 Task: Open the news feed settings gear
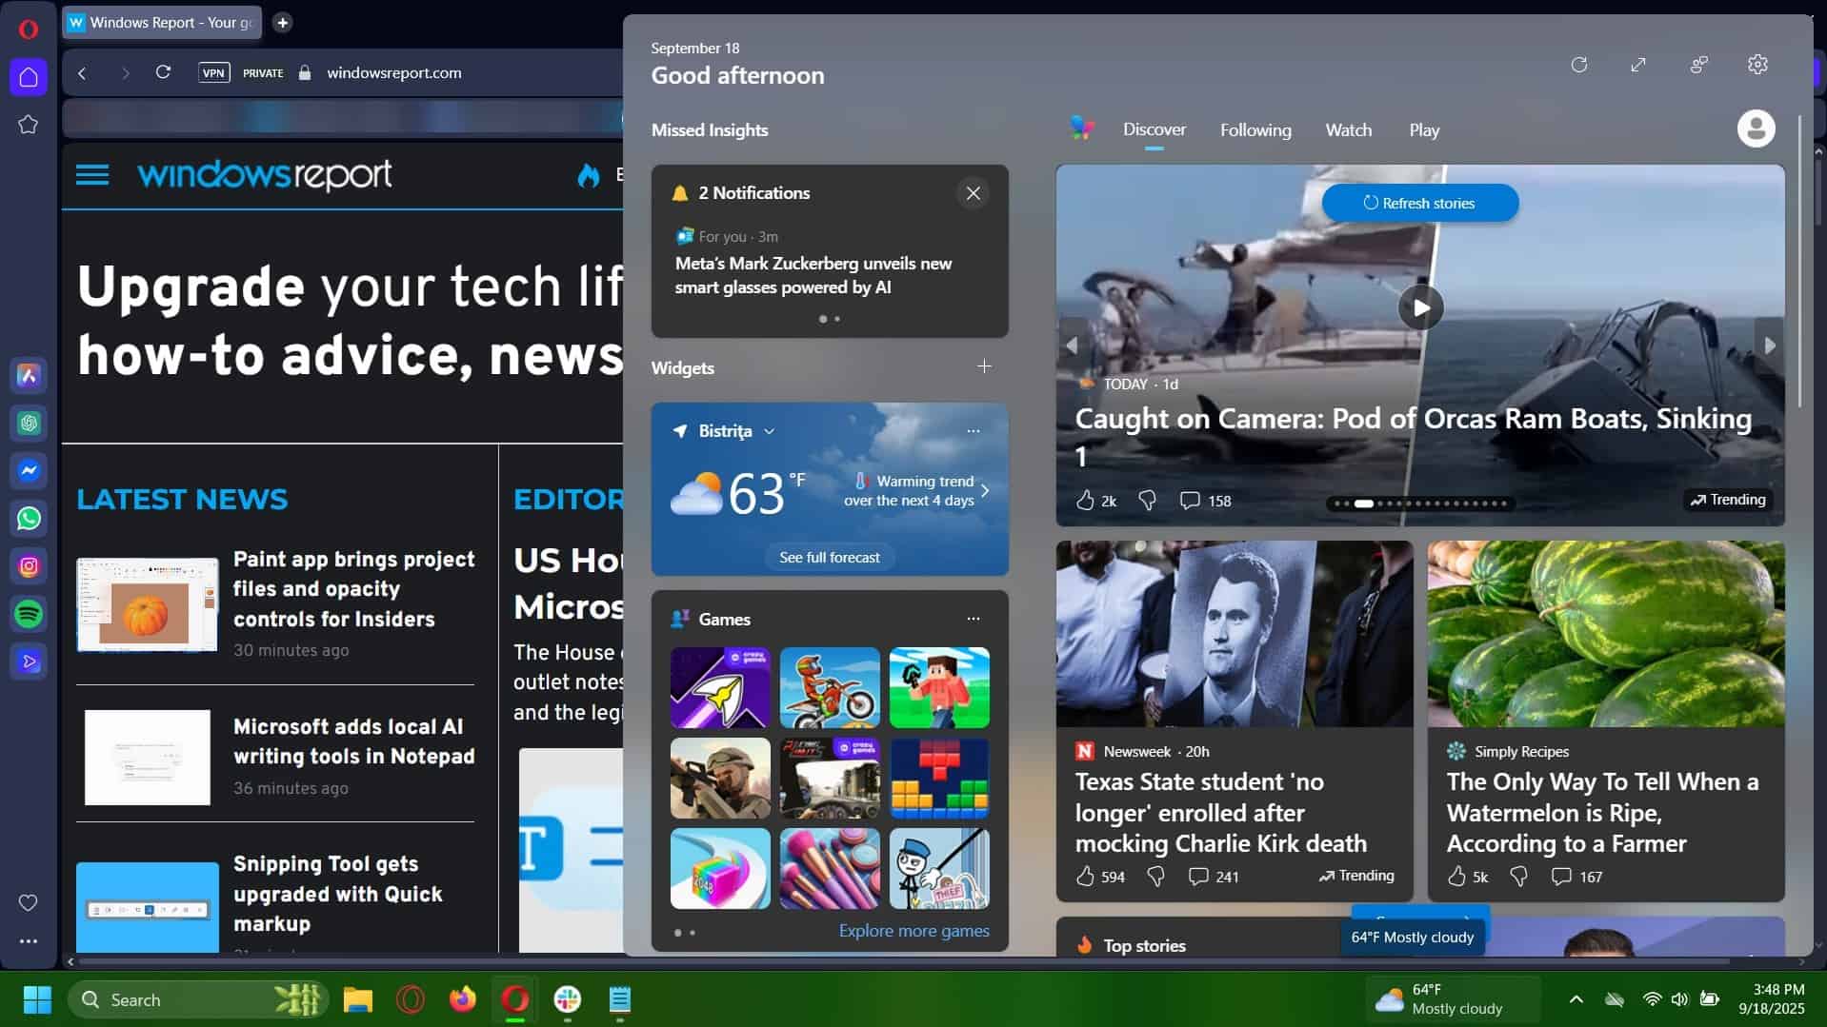1757,65
